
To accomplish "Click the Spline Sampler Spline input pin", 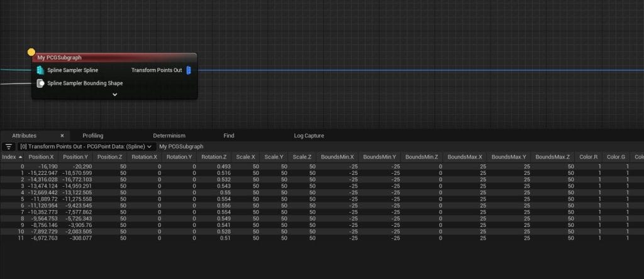I will [40, 70].
